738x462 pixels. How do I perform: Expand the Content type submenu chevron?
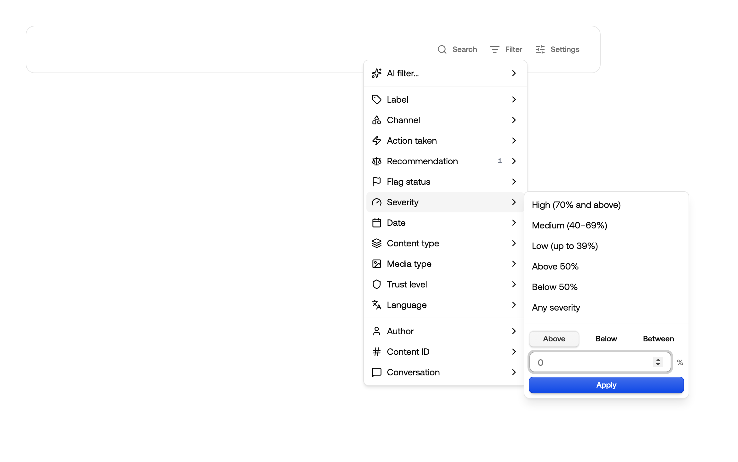click(x=514, y=243)
